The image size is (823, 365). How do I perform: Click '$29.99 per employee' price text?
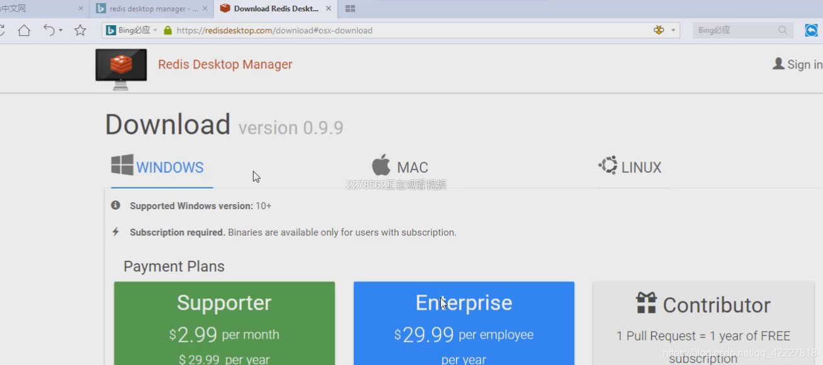(x=464, y=335)
